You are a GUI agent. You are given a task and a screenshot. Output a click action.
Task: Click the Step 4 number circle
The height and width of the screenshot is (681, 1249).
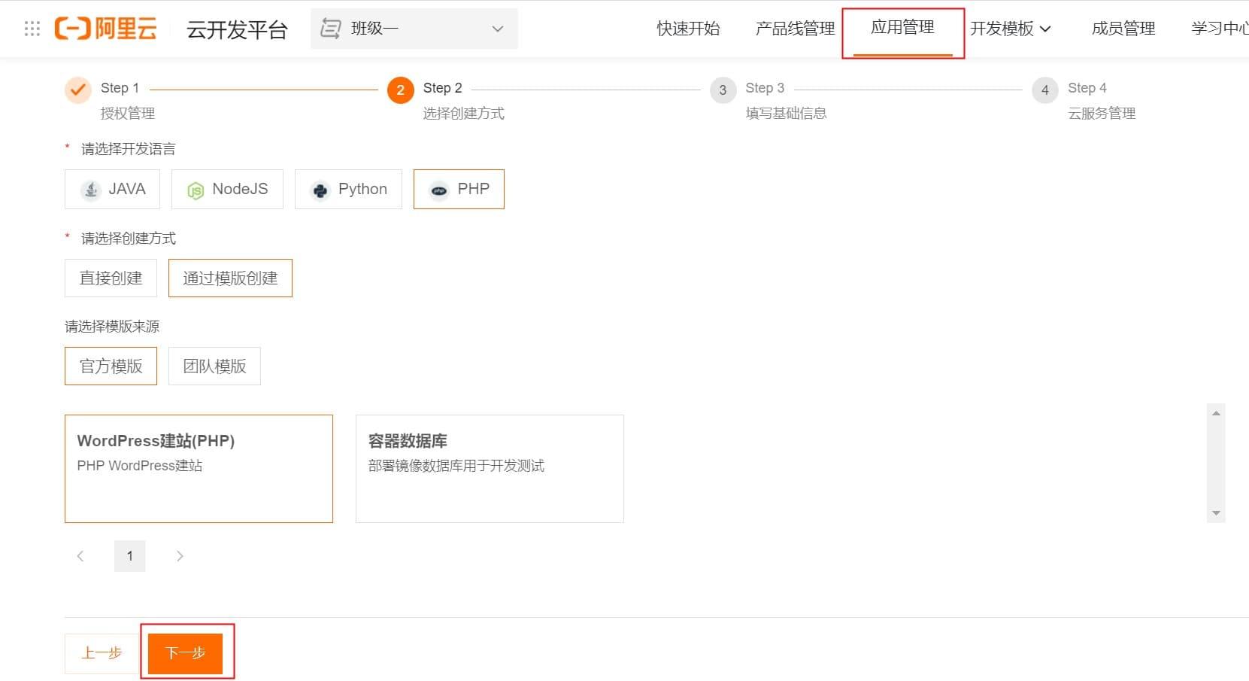pos(1044,90)
